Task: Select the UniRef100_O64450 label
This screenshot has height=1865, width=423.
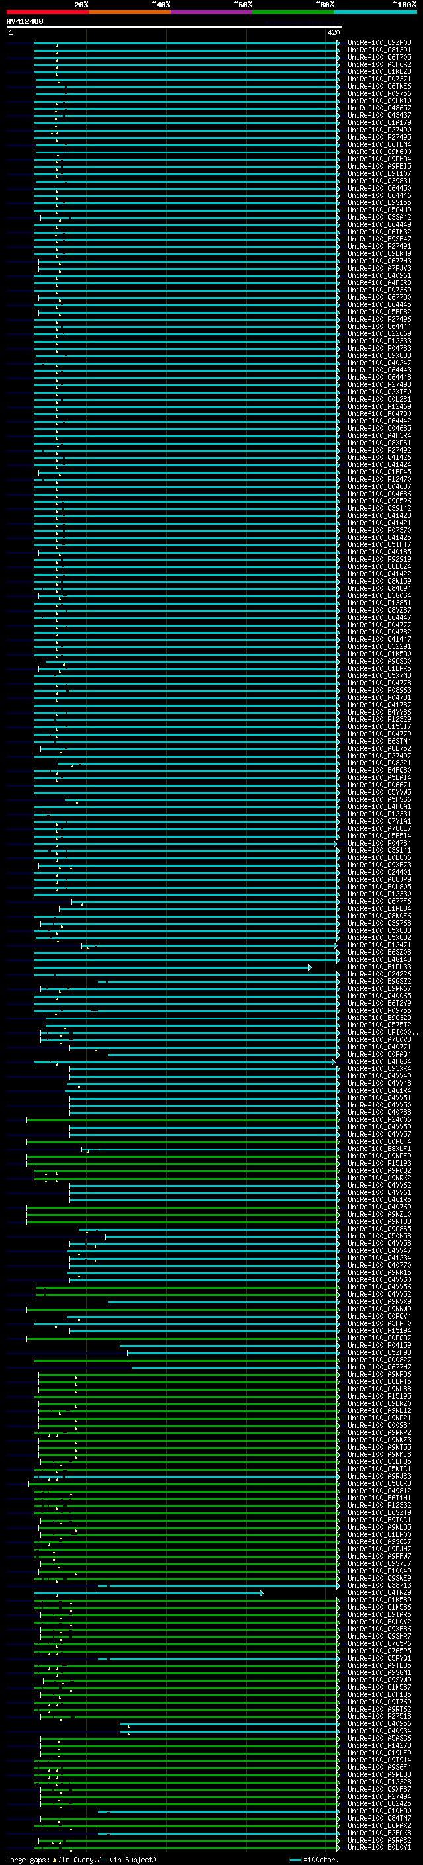Action: (x=379, y=187)
